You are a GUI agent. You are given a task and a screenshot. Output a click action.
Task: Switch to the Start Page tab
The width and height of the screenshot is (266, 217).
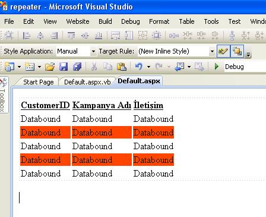39,82
